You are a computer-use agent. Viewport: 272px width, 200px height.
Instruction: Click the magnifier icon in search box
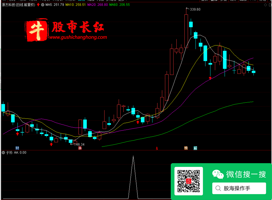click(x=218, y=188)
